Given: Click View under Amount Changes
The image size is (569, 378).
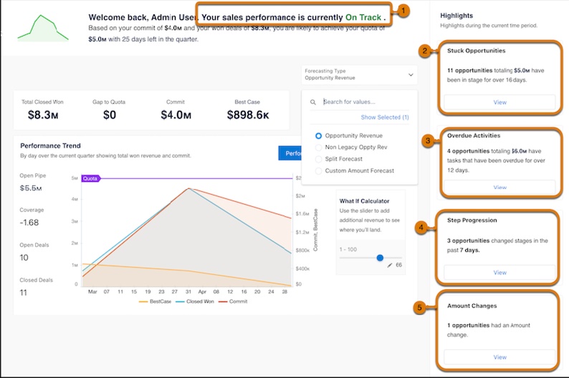Looking at the screenshot, I should (x=499, y=357).
